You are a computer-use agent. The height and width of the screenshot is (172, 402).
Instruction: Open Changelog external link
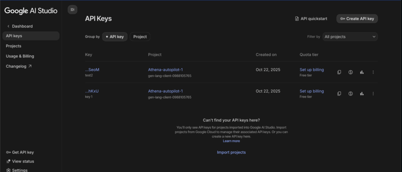point(18,66)
